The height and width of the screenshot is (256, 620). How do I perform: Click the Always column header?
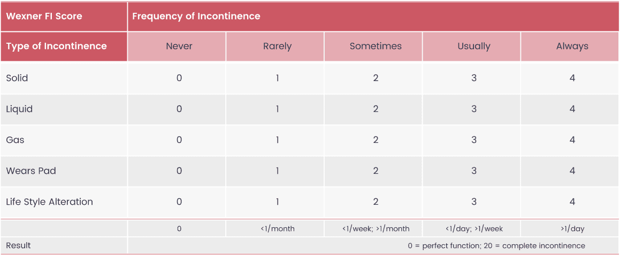pyautogui.click(x=572, y=46)
